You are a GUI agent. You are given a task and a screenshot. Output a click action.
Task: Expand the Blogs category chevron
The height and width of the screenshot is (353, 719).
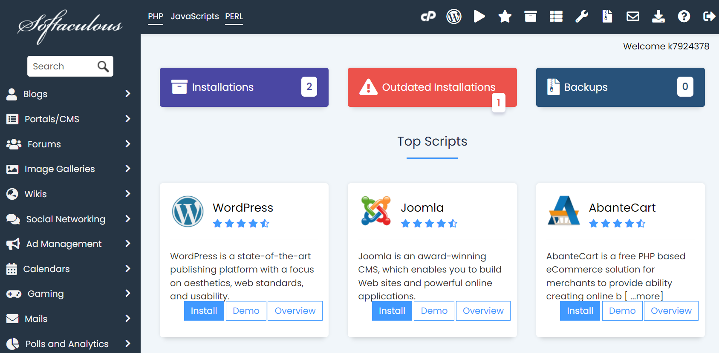[x=127, y=94]
